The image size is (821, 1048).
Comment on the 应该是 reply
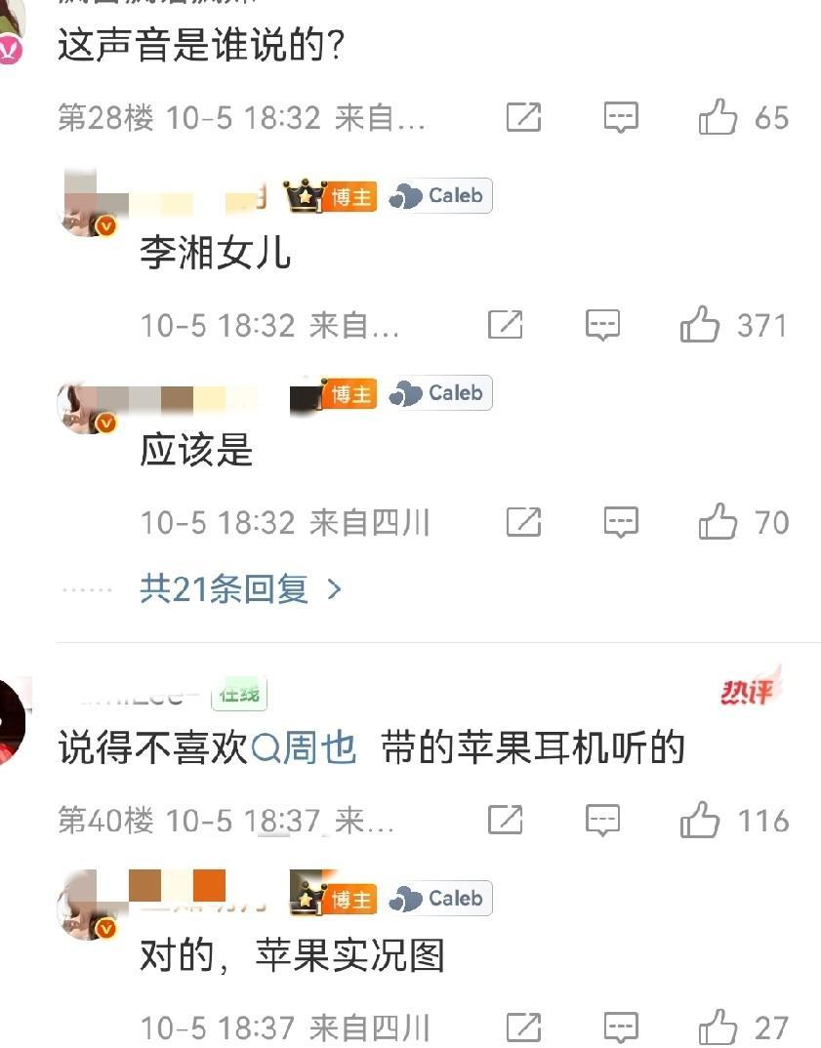click(621, 522)
